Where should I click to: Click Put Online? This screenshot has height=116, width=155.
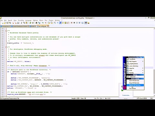click(x=135, y=88)
